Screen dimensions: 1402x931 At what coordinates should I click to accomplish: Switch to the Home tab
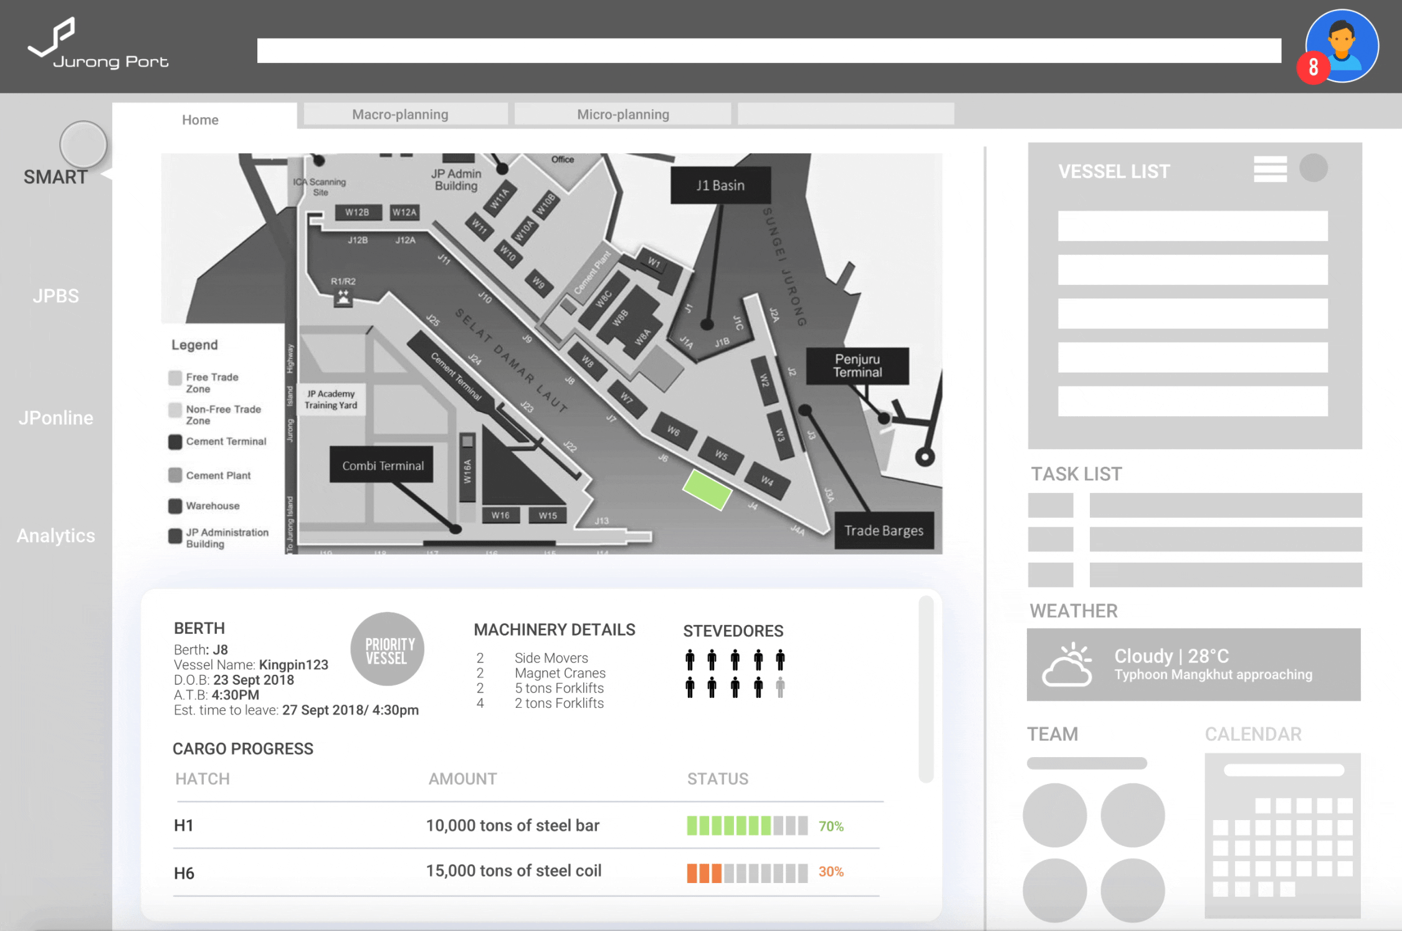(200, 120)
